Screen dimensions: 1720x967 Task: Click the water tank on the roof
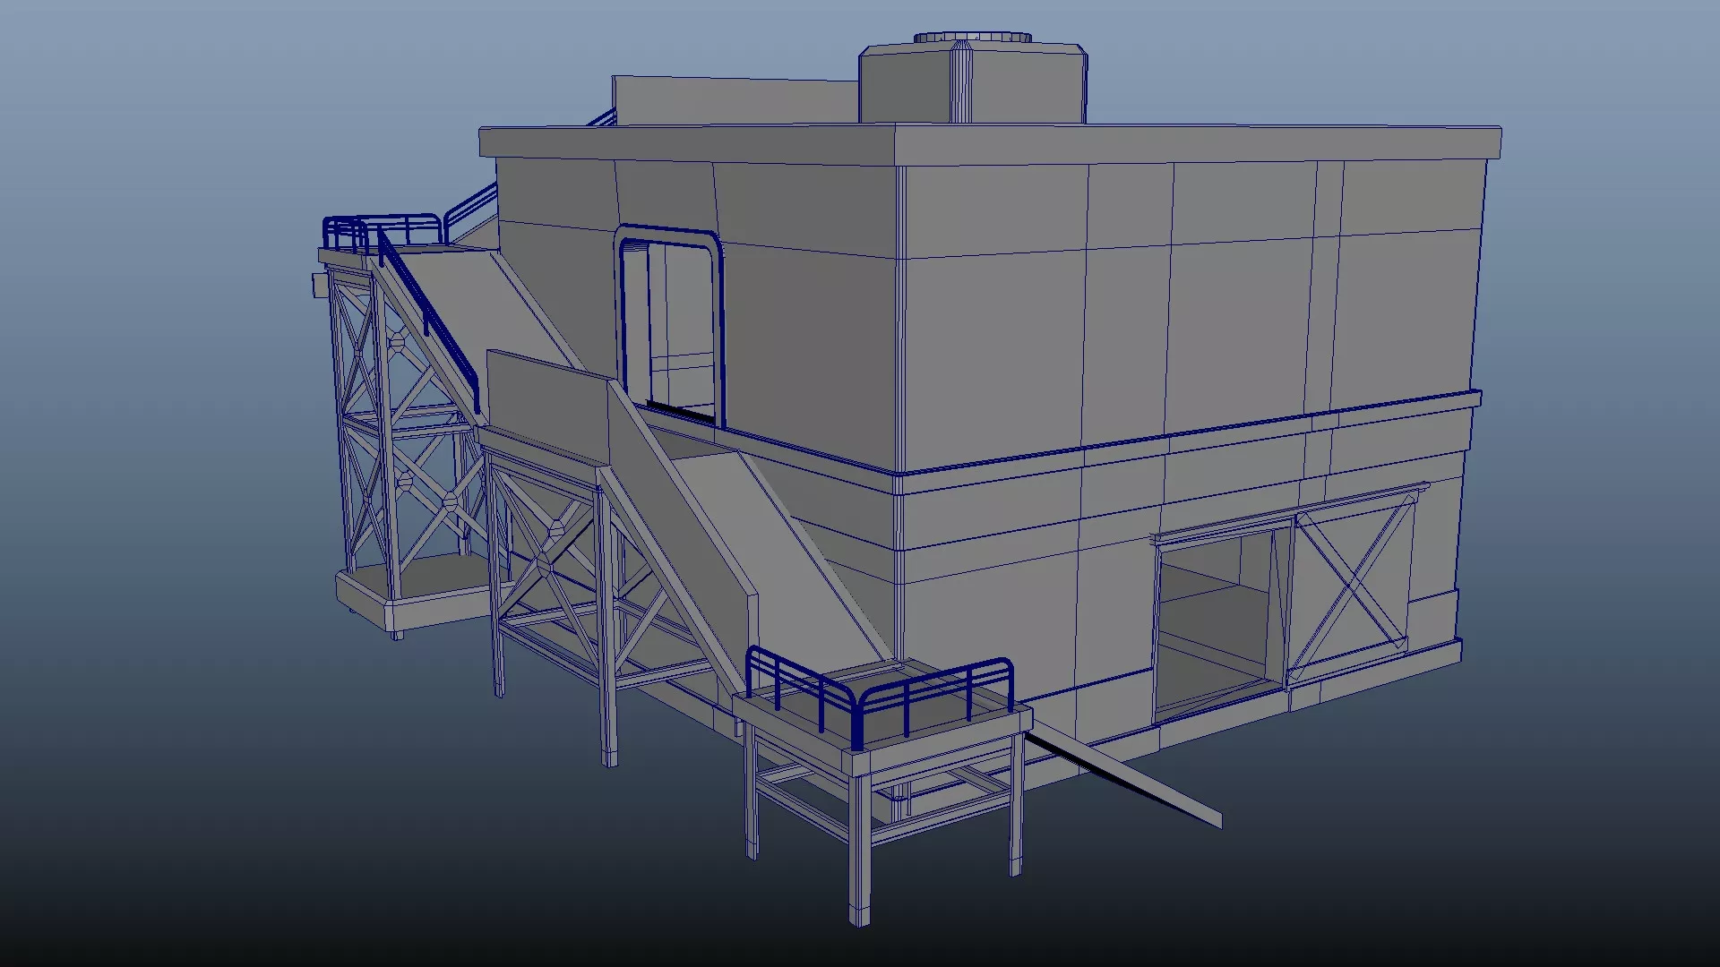click(x=1021, y=85)
